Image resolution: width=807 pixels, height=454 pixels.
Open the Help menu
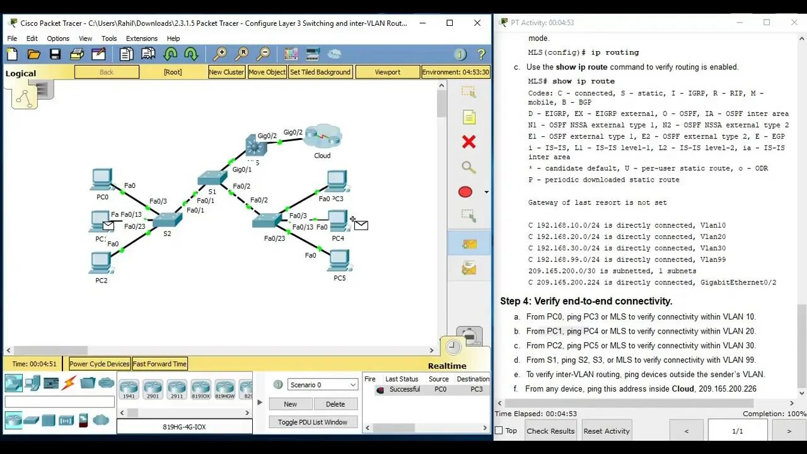pos(173,38)
